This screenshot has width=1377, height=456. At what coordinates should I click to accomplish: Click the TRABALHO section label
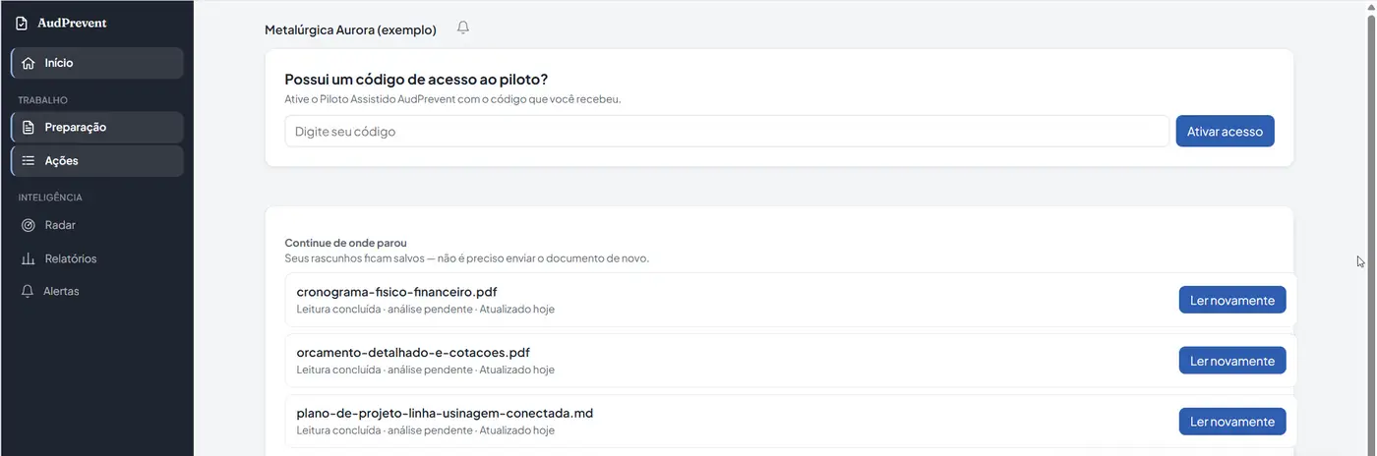click(43, 100)
